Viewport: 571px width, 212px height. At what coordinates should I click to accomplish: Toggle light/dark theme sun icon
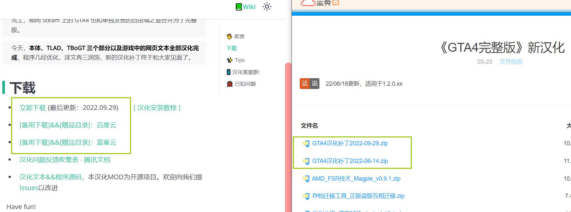click(267, 7)
